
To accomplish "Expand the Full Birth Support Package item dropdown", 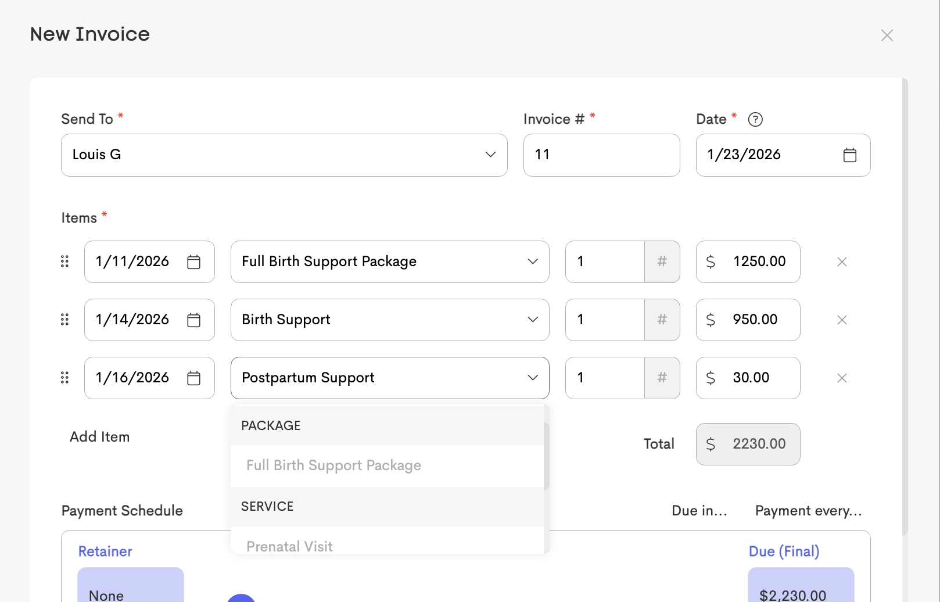I will (x=390, y=261).
